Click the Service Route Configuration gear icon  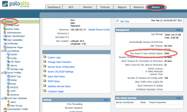(x=45, y=66)
